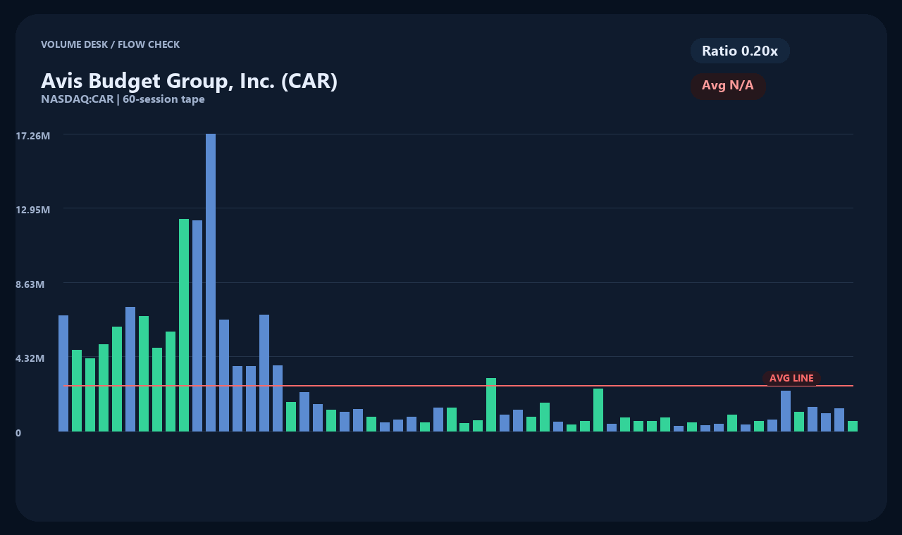Click the 0 axis label
This screenshot has width=902, height=535.
click(18, 433)
